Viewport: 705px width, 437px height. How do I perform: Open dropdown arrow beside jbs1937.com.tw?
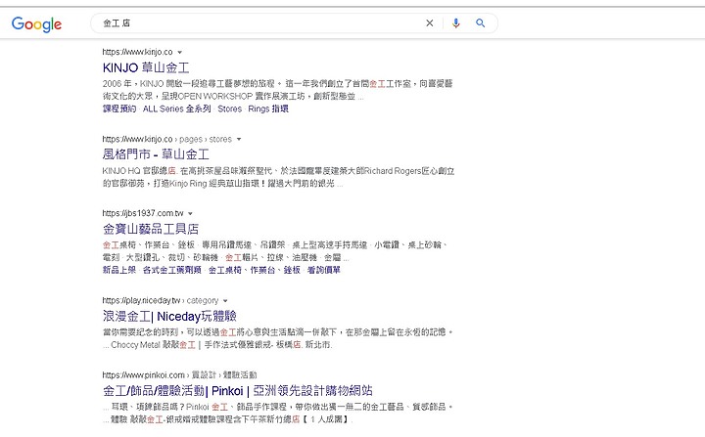tap(190, 213)
